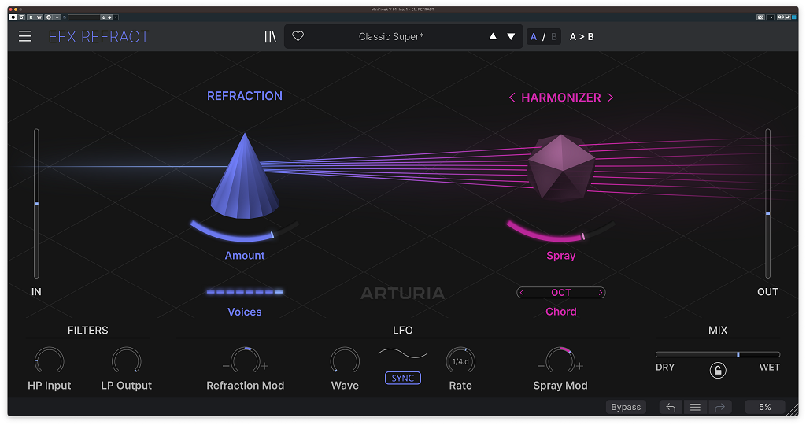Click the blue Refraction Amount arc slider
The width and height of the screenshot is (806, 425).
245,231
